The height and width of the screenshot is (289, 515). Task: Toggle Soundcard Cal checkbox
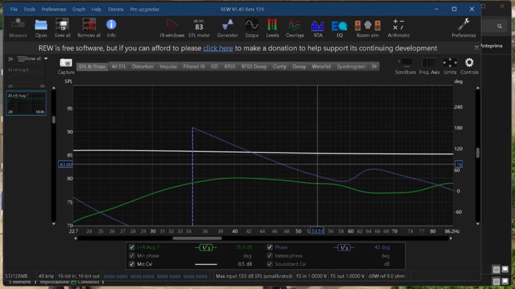pyautogui.click(x=270, y=264)
